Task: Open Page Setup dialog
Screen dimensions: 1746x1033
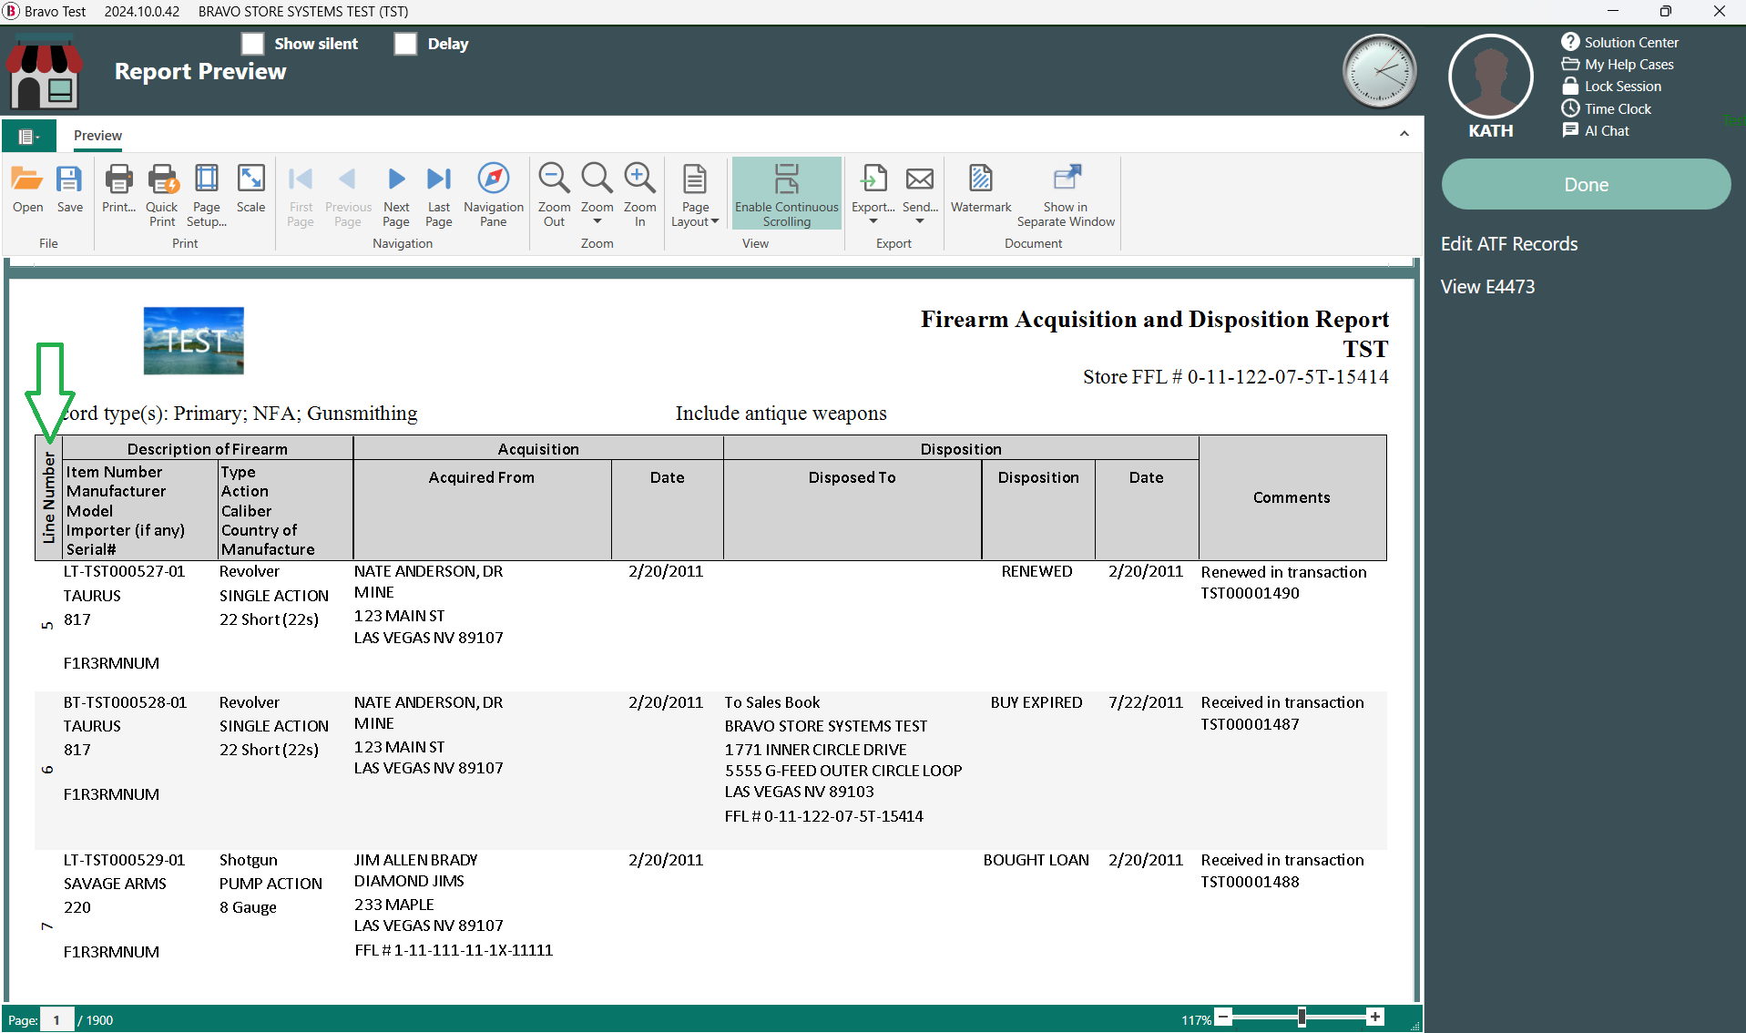Action: tap(207, 195)
